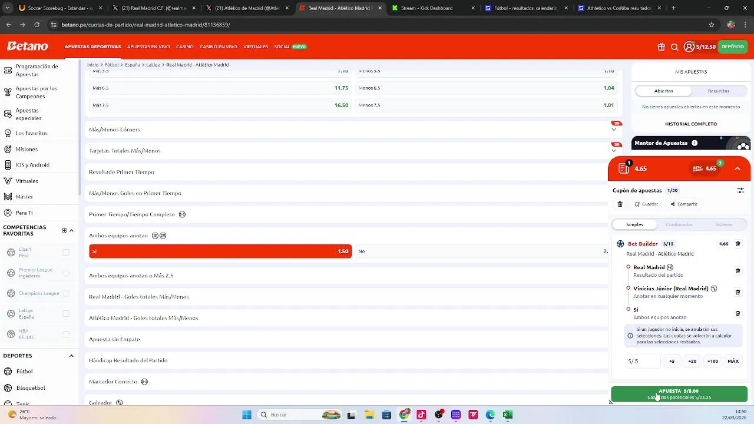Click the Betano logo

click(x=27, y=47)
